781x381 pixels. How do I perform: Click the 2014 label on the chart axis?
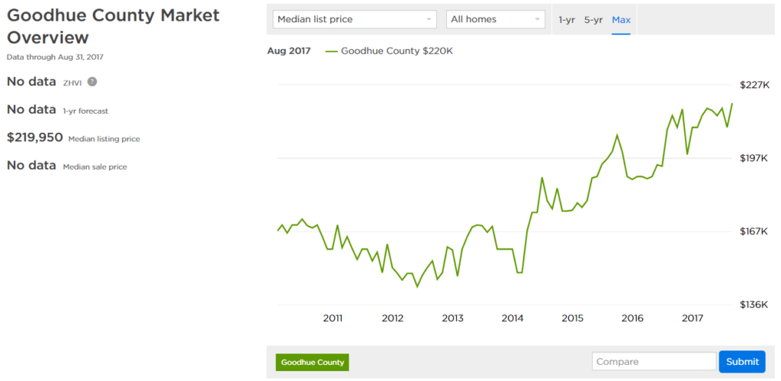512,318
